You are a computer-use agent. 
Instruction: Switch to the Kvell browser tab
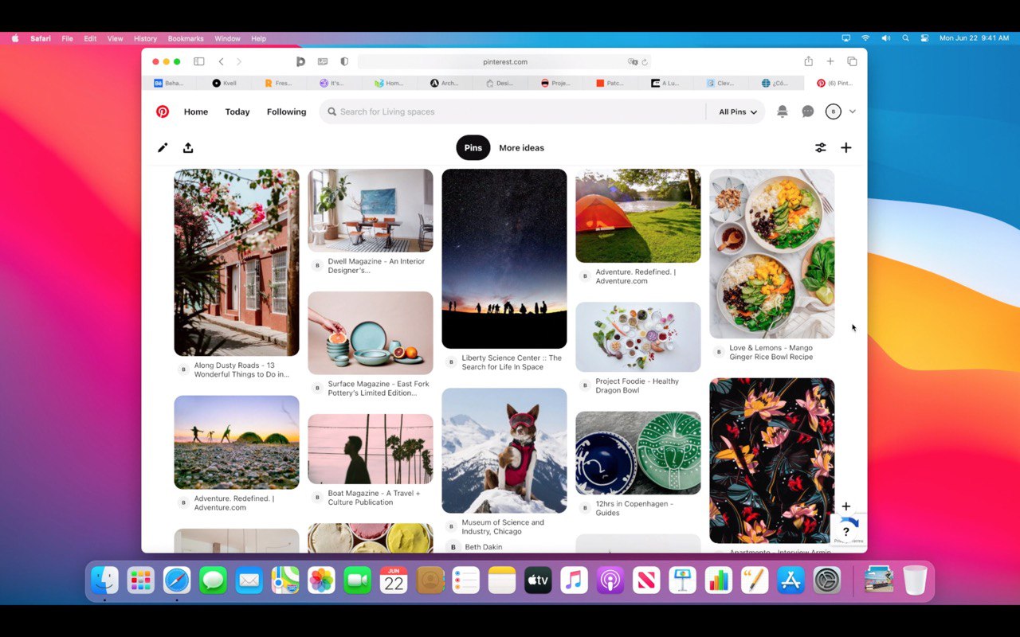(224, 83)
